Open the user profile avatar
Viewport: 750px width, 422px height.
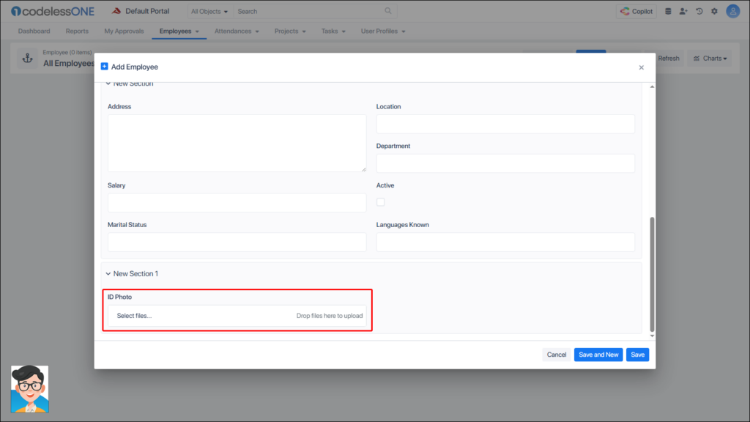[x=732, y=11]
